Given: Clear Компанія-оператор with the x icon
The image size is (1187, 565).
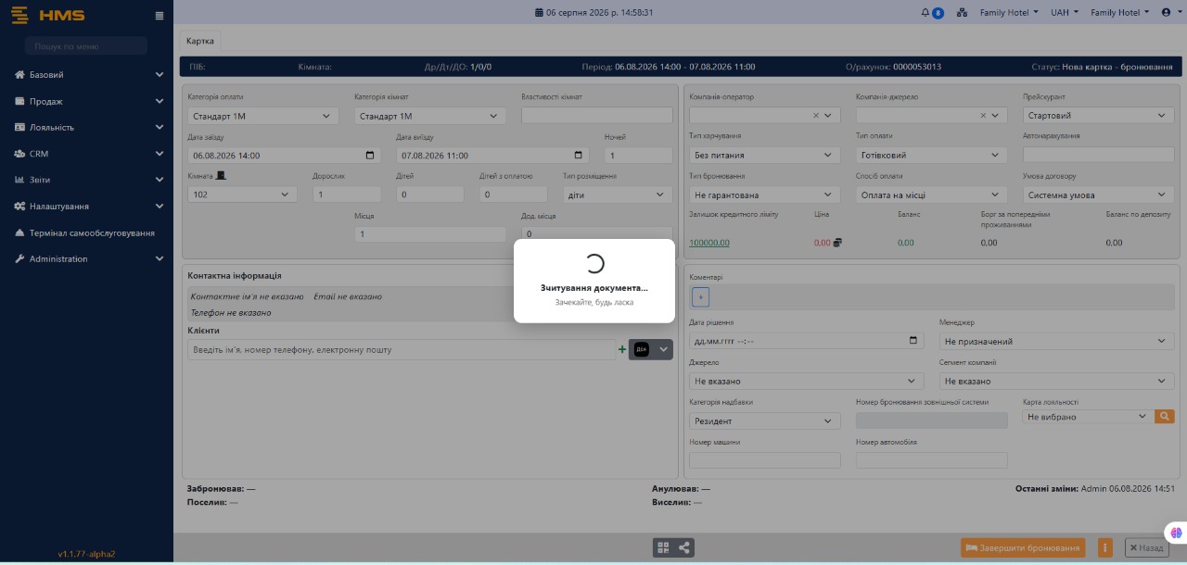Looking at the screenshot, I should 816,116.
